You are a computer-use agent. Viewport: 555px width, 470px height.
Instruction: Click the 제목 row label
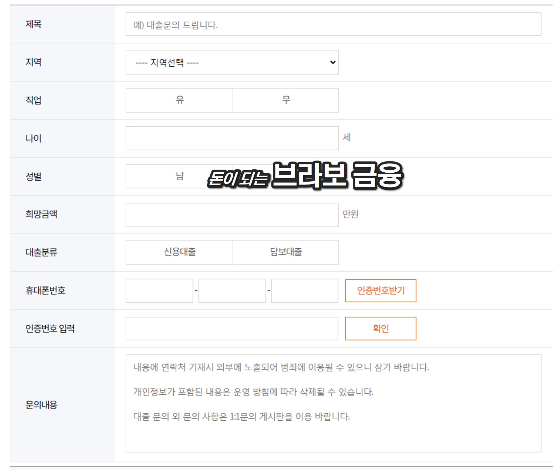[x=34, y=24]
